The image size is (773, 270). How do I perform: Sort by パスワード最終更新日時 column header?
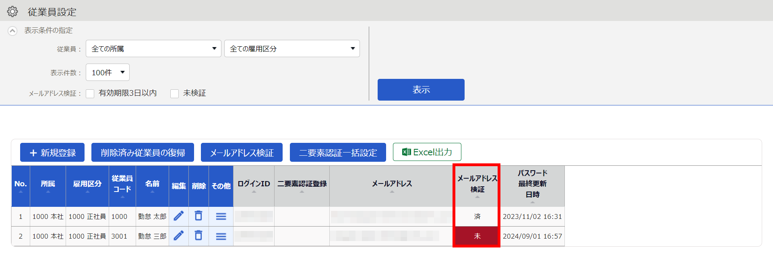tap(532, 186)
